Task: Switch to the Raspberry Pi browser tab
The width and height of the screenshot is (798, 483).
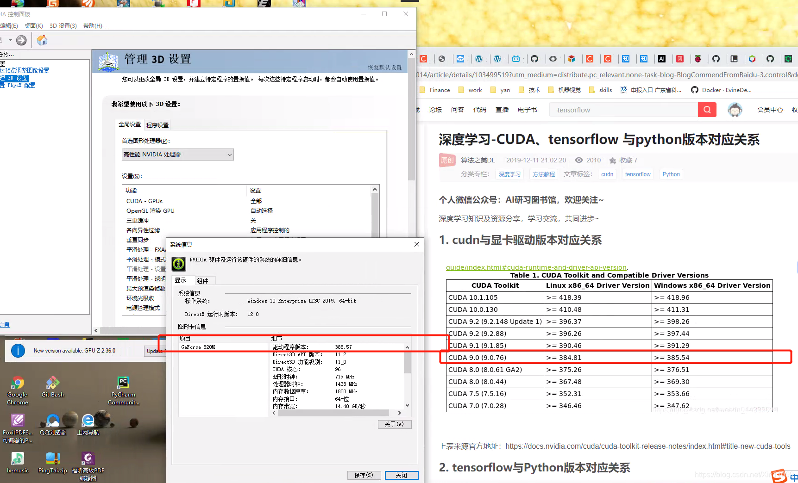Action: [698, 59]
